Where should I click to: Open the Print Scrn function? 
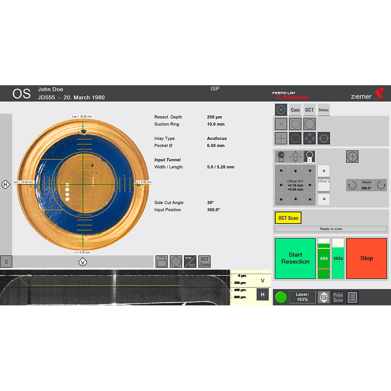(x=337, y=297)
